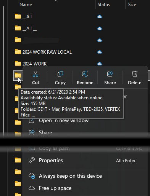Click the 2024 WORK RAW LOCAL folder name
The image size is (150, 196).
pos(47,52)
